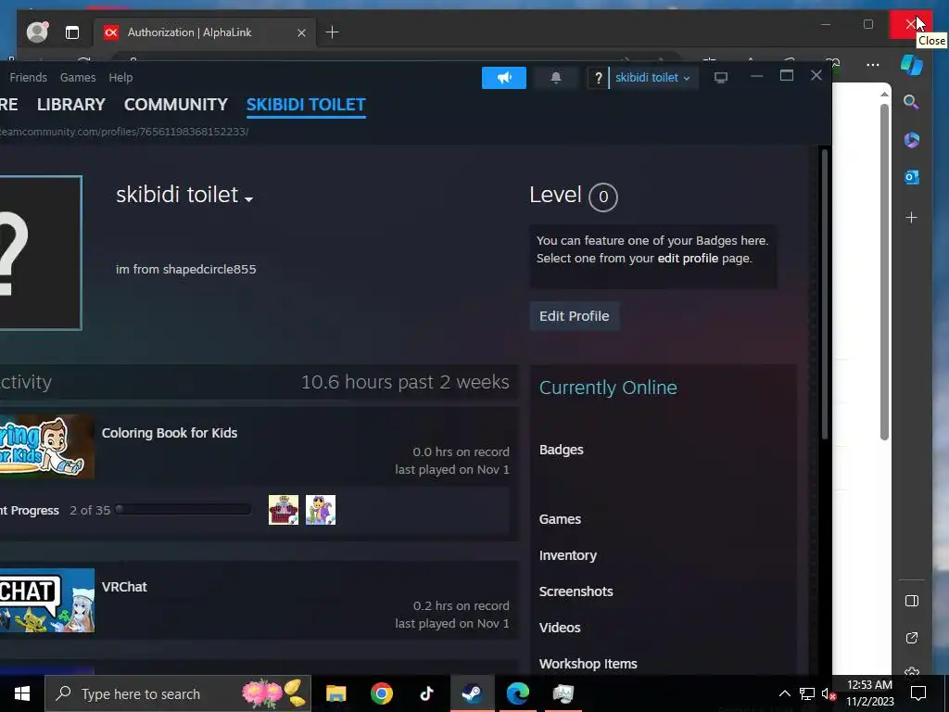The image size is (949, 712).
Task: Open the clock showing 12:53 AM
Action: coord(869,693)
